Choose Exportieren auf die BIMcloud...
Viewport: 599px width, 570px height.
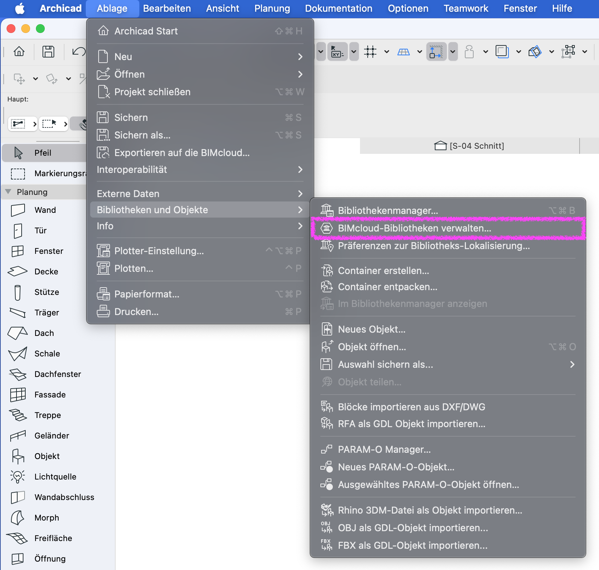point(200,153)
